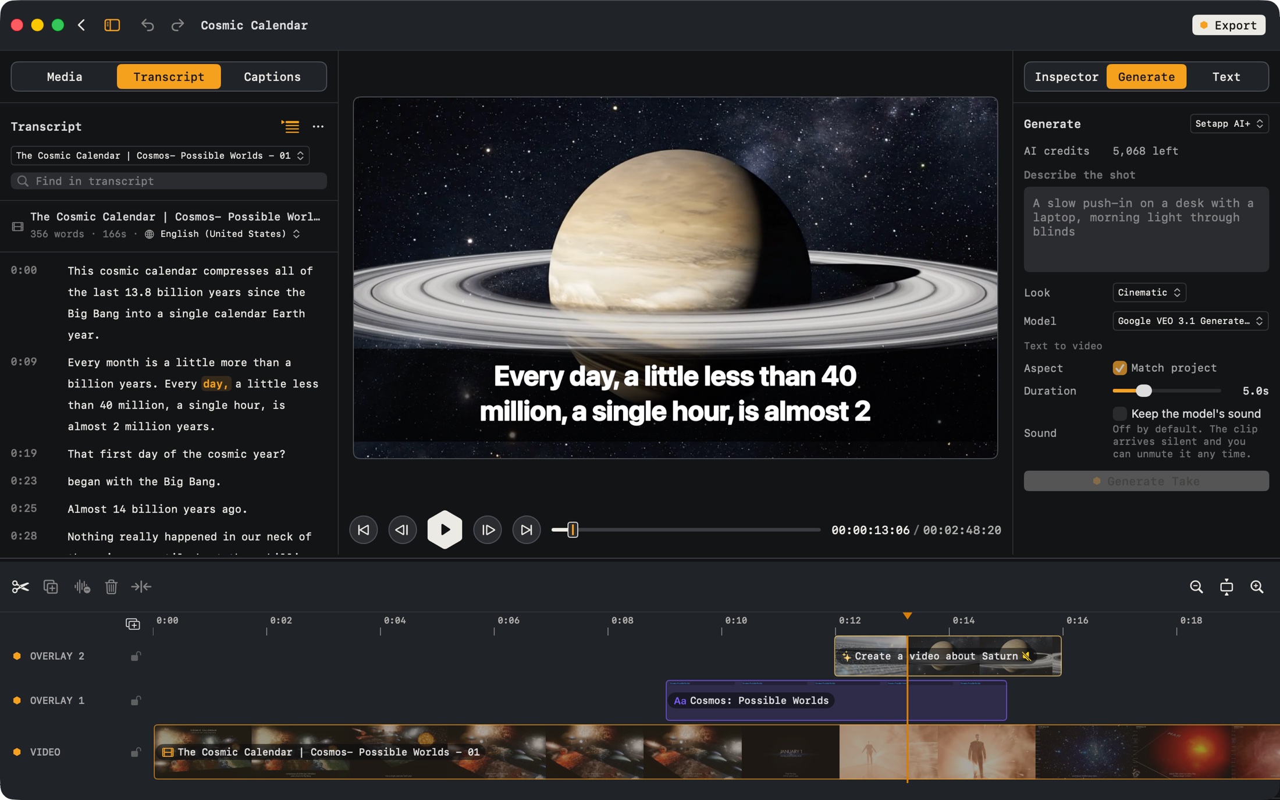The image size is (1280, 800).
Task: Zoom in the timeline
Action: tap(1257, 586)
